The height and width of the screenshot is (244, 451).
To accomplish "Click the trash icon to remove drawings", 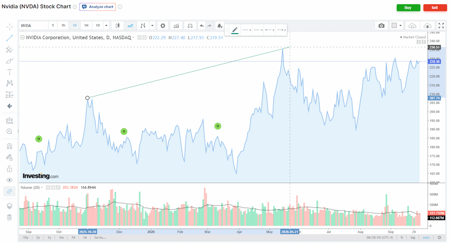I will tap(10, 217).
